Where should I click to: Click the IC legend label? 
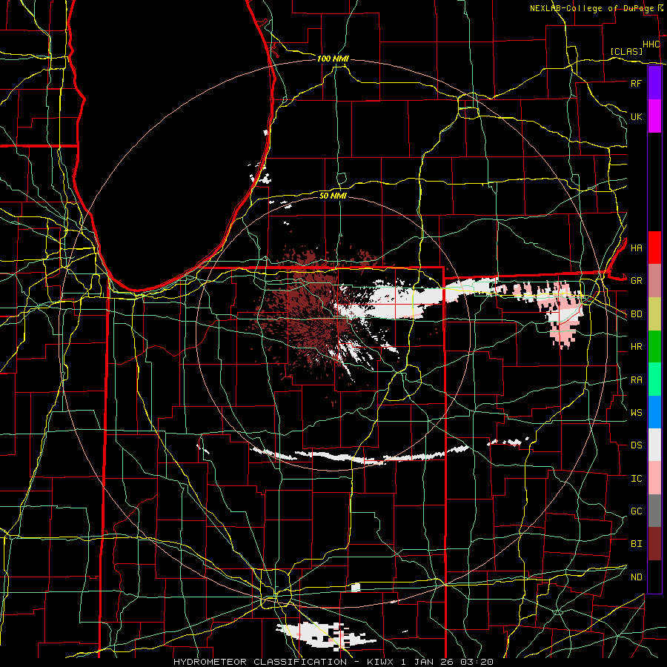(x=636, y=479)
